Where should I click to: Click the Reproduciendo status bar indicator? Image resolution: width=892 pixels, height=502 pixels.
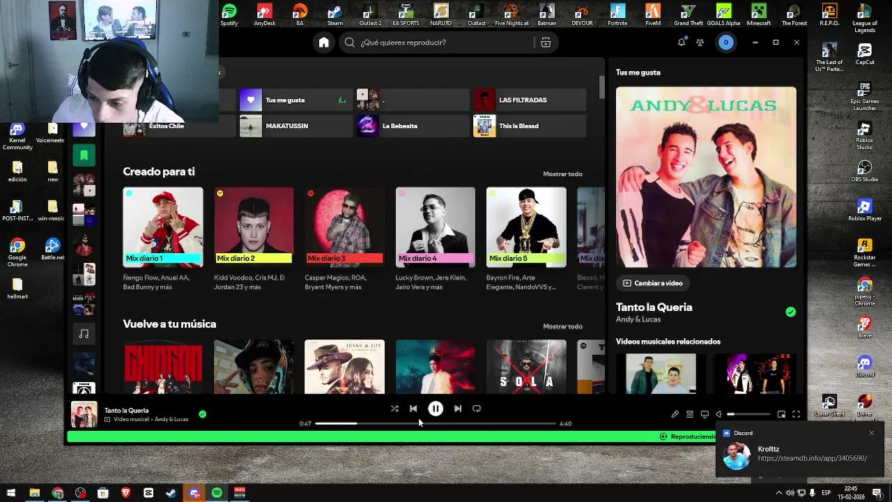[x=687, y=436]
